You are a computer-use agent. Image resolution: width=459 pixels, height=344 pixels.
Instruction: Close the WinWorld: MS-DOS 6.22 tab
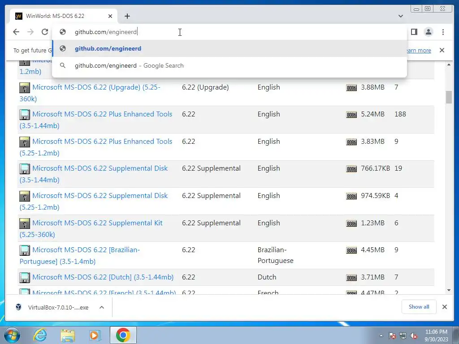coord(110,16)
